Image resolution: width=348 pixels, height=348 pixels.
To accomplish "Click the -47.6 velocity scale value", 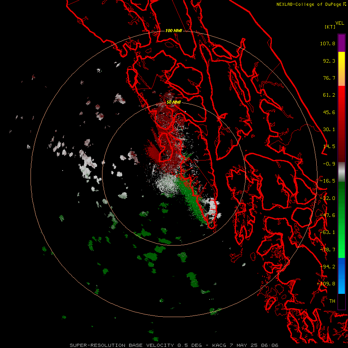I will pyautogui.click(x=328, y=215).
